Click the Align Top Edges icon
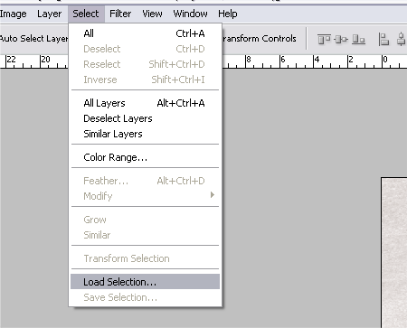 pos(324,39)
